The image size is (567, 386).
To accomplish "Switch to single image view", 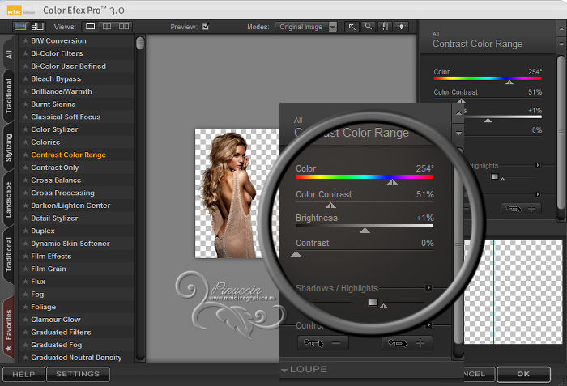I will 91,27.
